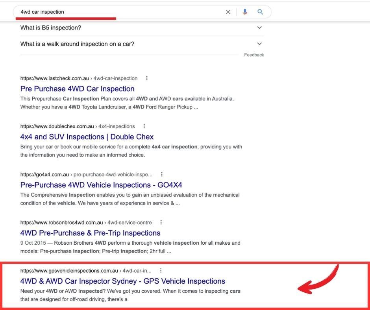Open options menu for the lastcheck.com.au result
This screenshot has width=370, height=310.
click(147, 78)
